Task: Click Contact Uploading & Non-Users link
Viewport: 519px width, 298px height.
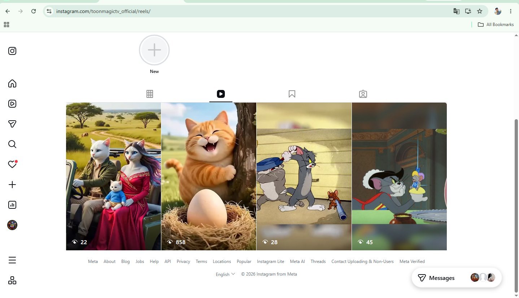Action: click(362, 262)
